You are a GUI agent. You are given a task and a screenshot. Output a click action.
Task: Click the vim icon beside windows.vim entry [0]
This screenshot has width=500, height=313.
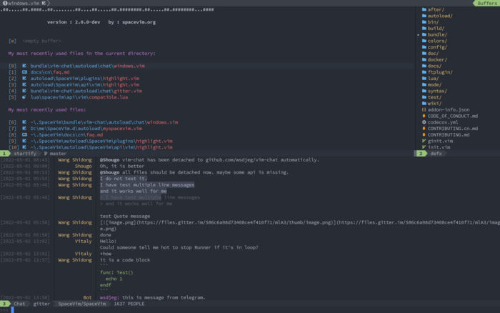pos(24,66)
